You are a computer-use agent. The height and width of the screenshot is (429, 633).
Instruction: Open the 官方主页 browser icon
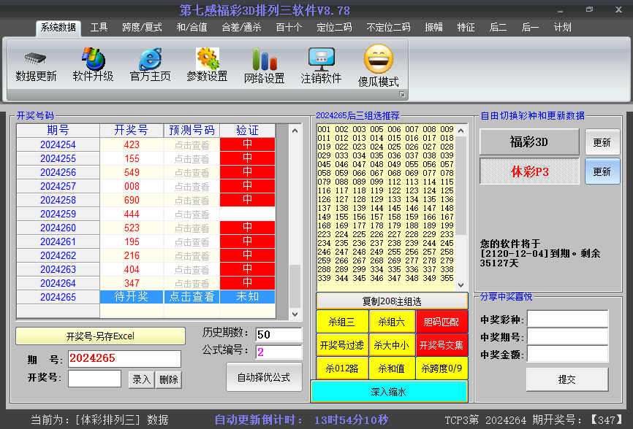[x=150, y=59]
